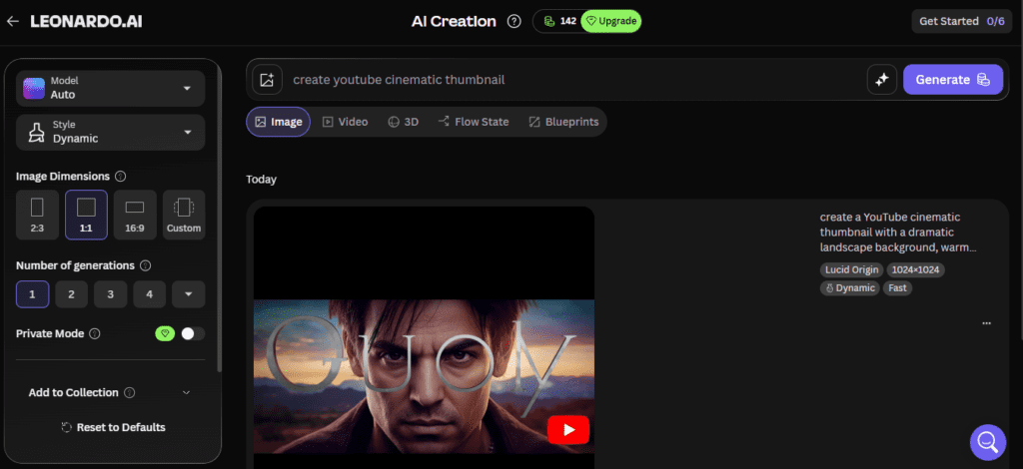Show Number of generations info icon
1023x469 pixels.
click(146, 265)
